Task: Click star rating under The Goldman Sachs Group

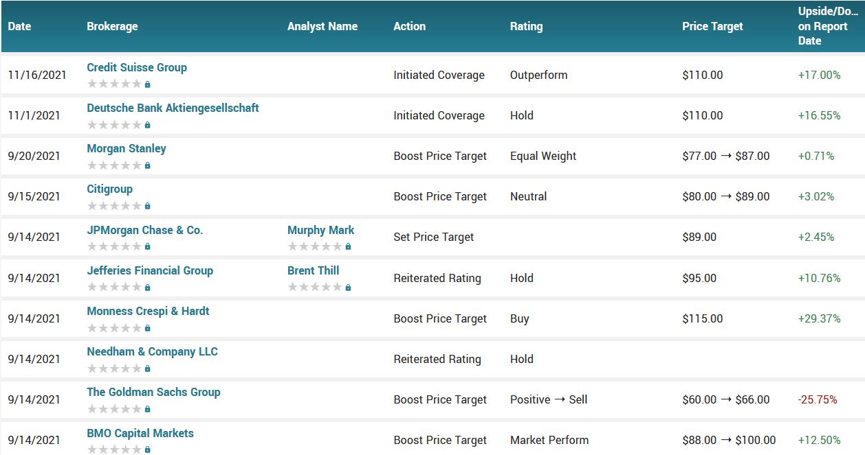Action: tap(114, 409)
